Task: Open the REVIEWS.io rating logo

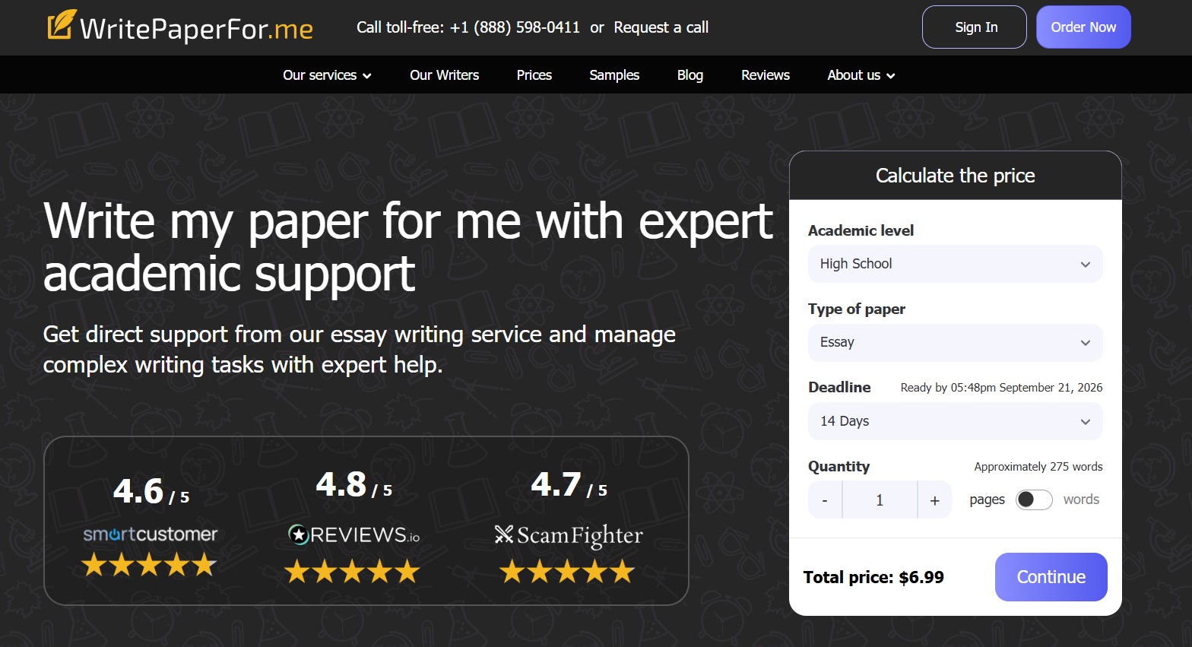Action: [x=353, y=535]
